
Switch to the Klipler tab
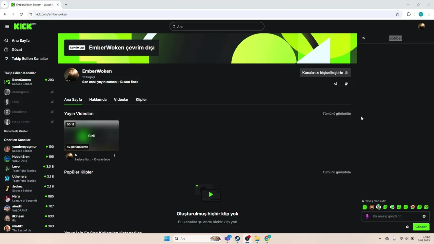(141, 99)
